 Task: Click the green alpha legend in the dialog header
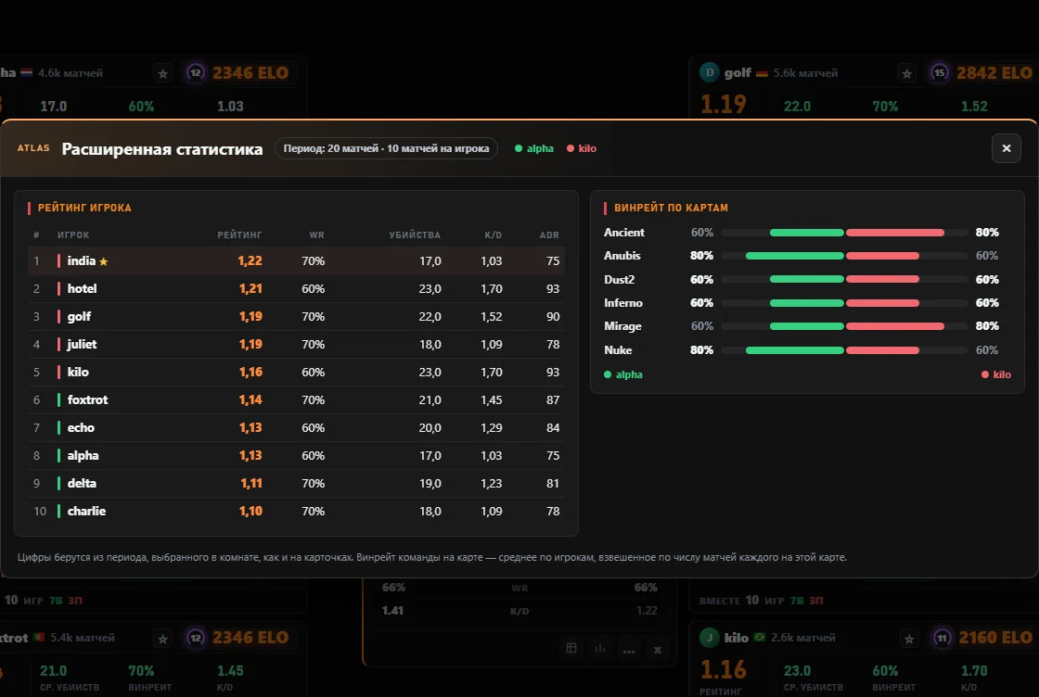pos(534,148)
